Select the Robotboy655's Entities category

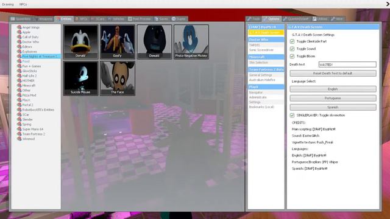pos(38,109)
